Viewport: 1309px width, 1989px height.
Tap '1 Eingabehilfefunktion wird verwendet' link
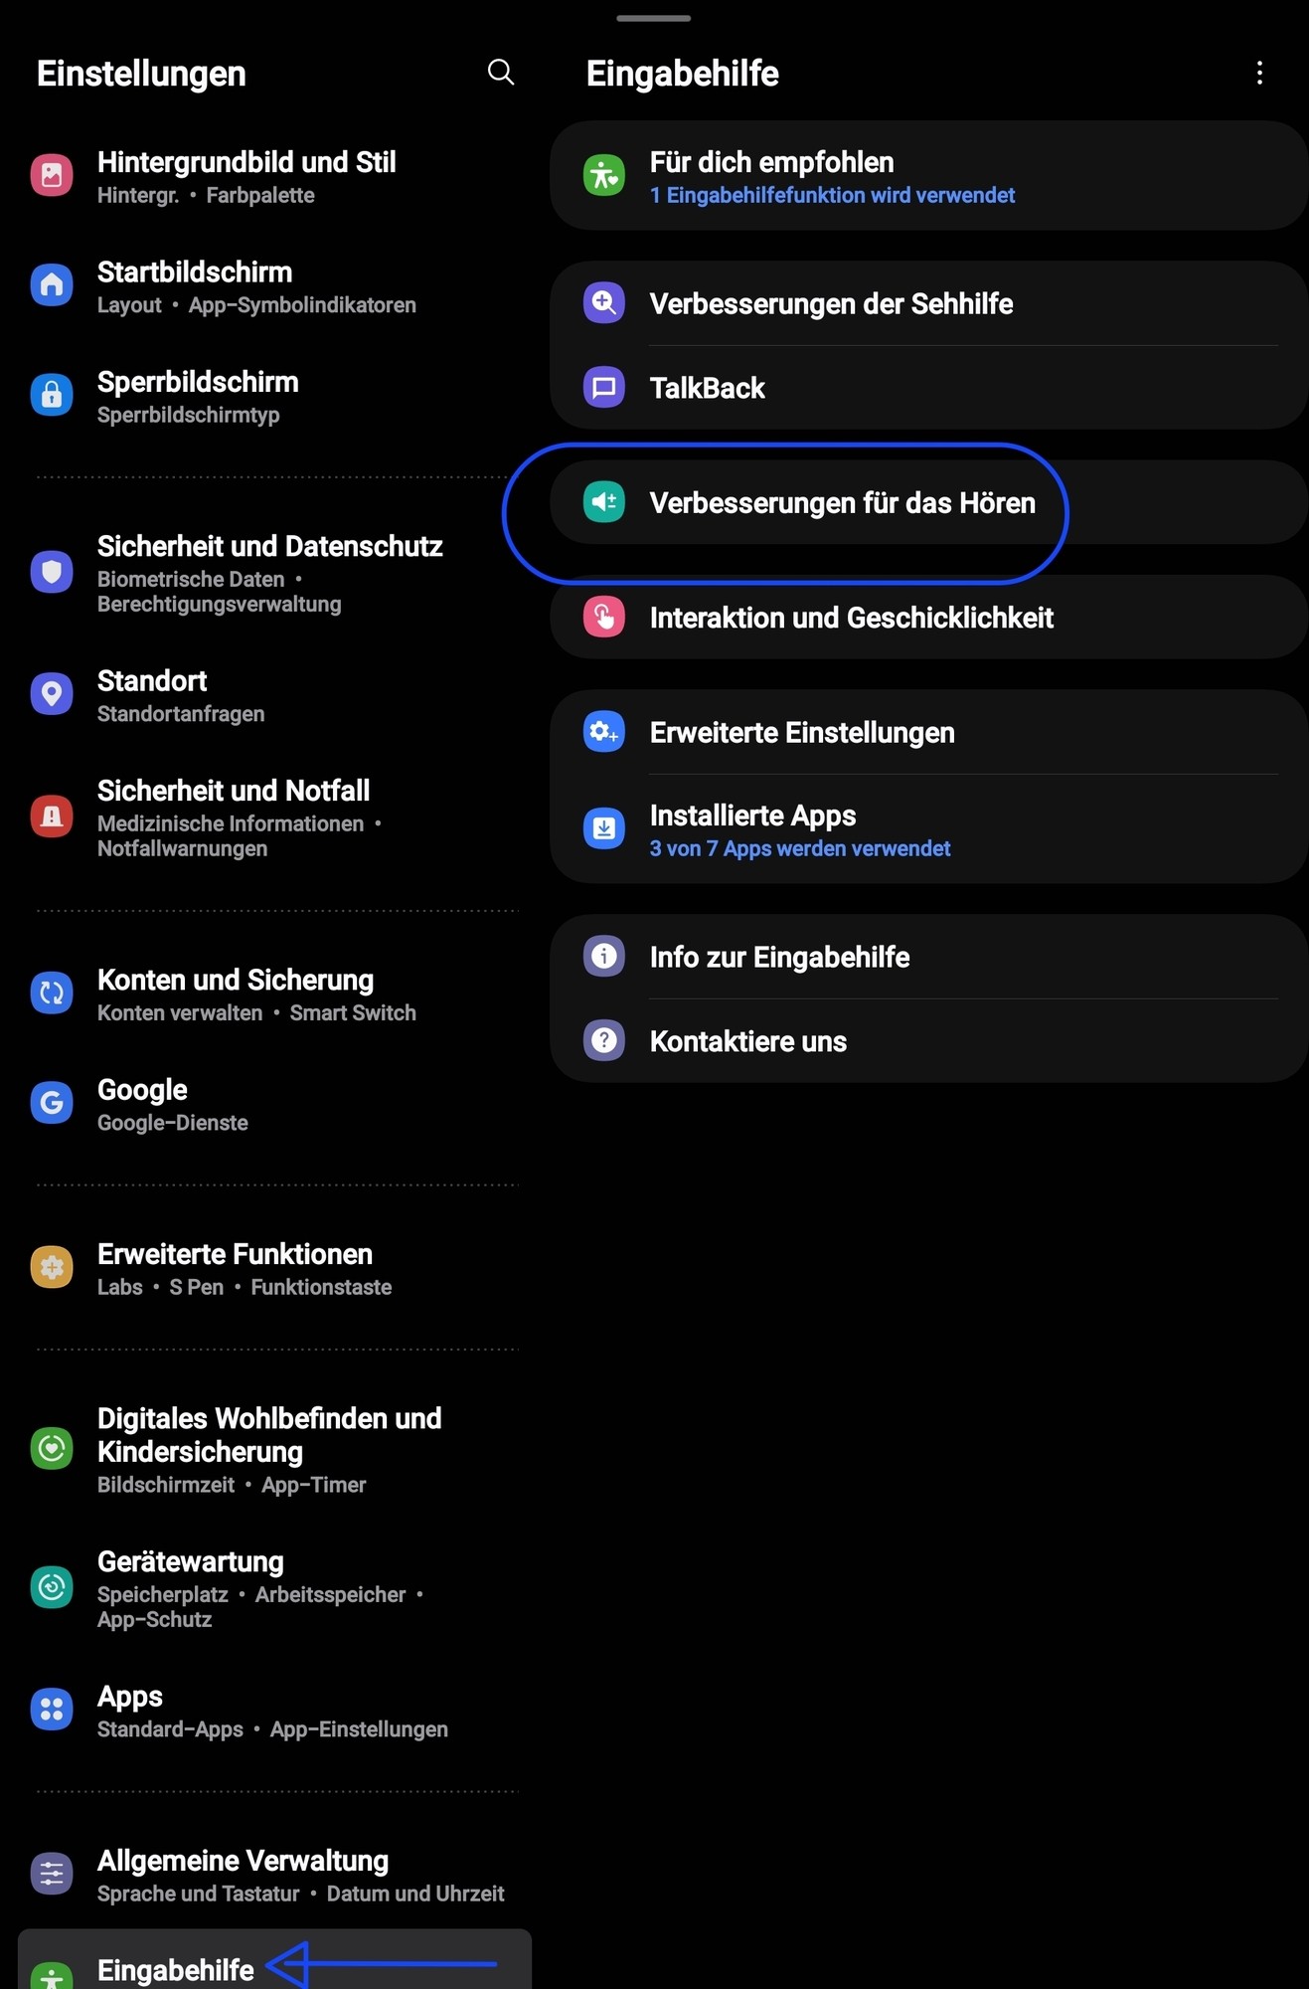point(832,196)
